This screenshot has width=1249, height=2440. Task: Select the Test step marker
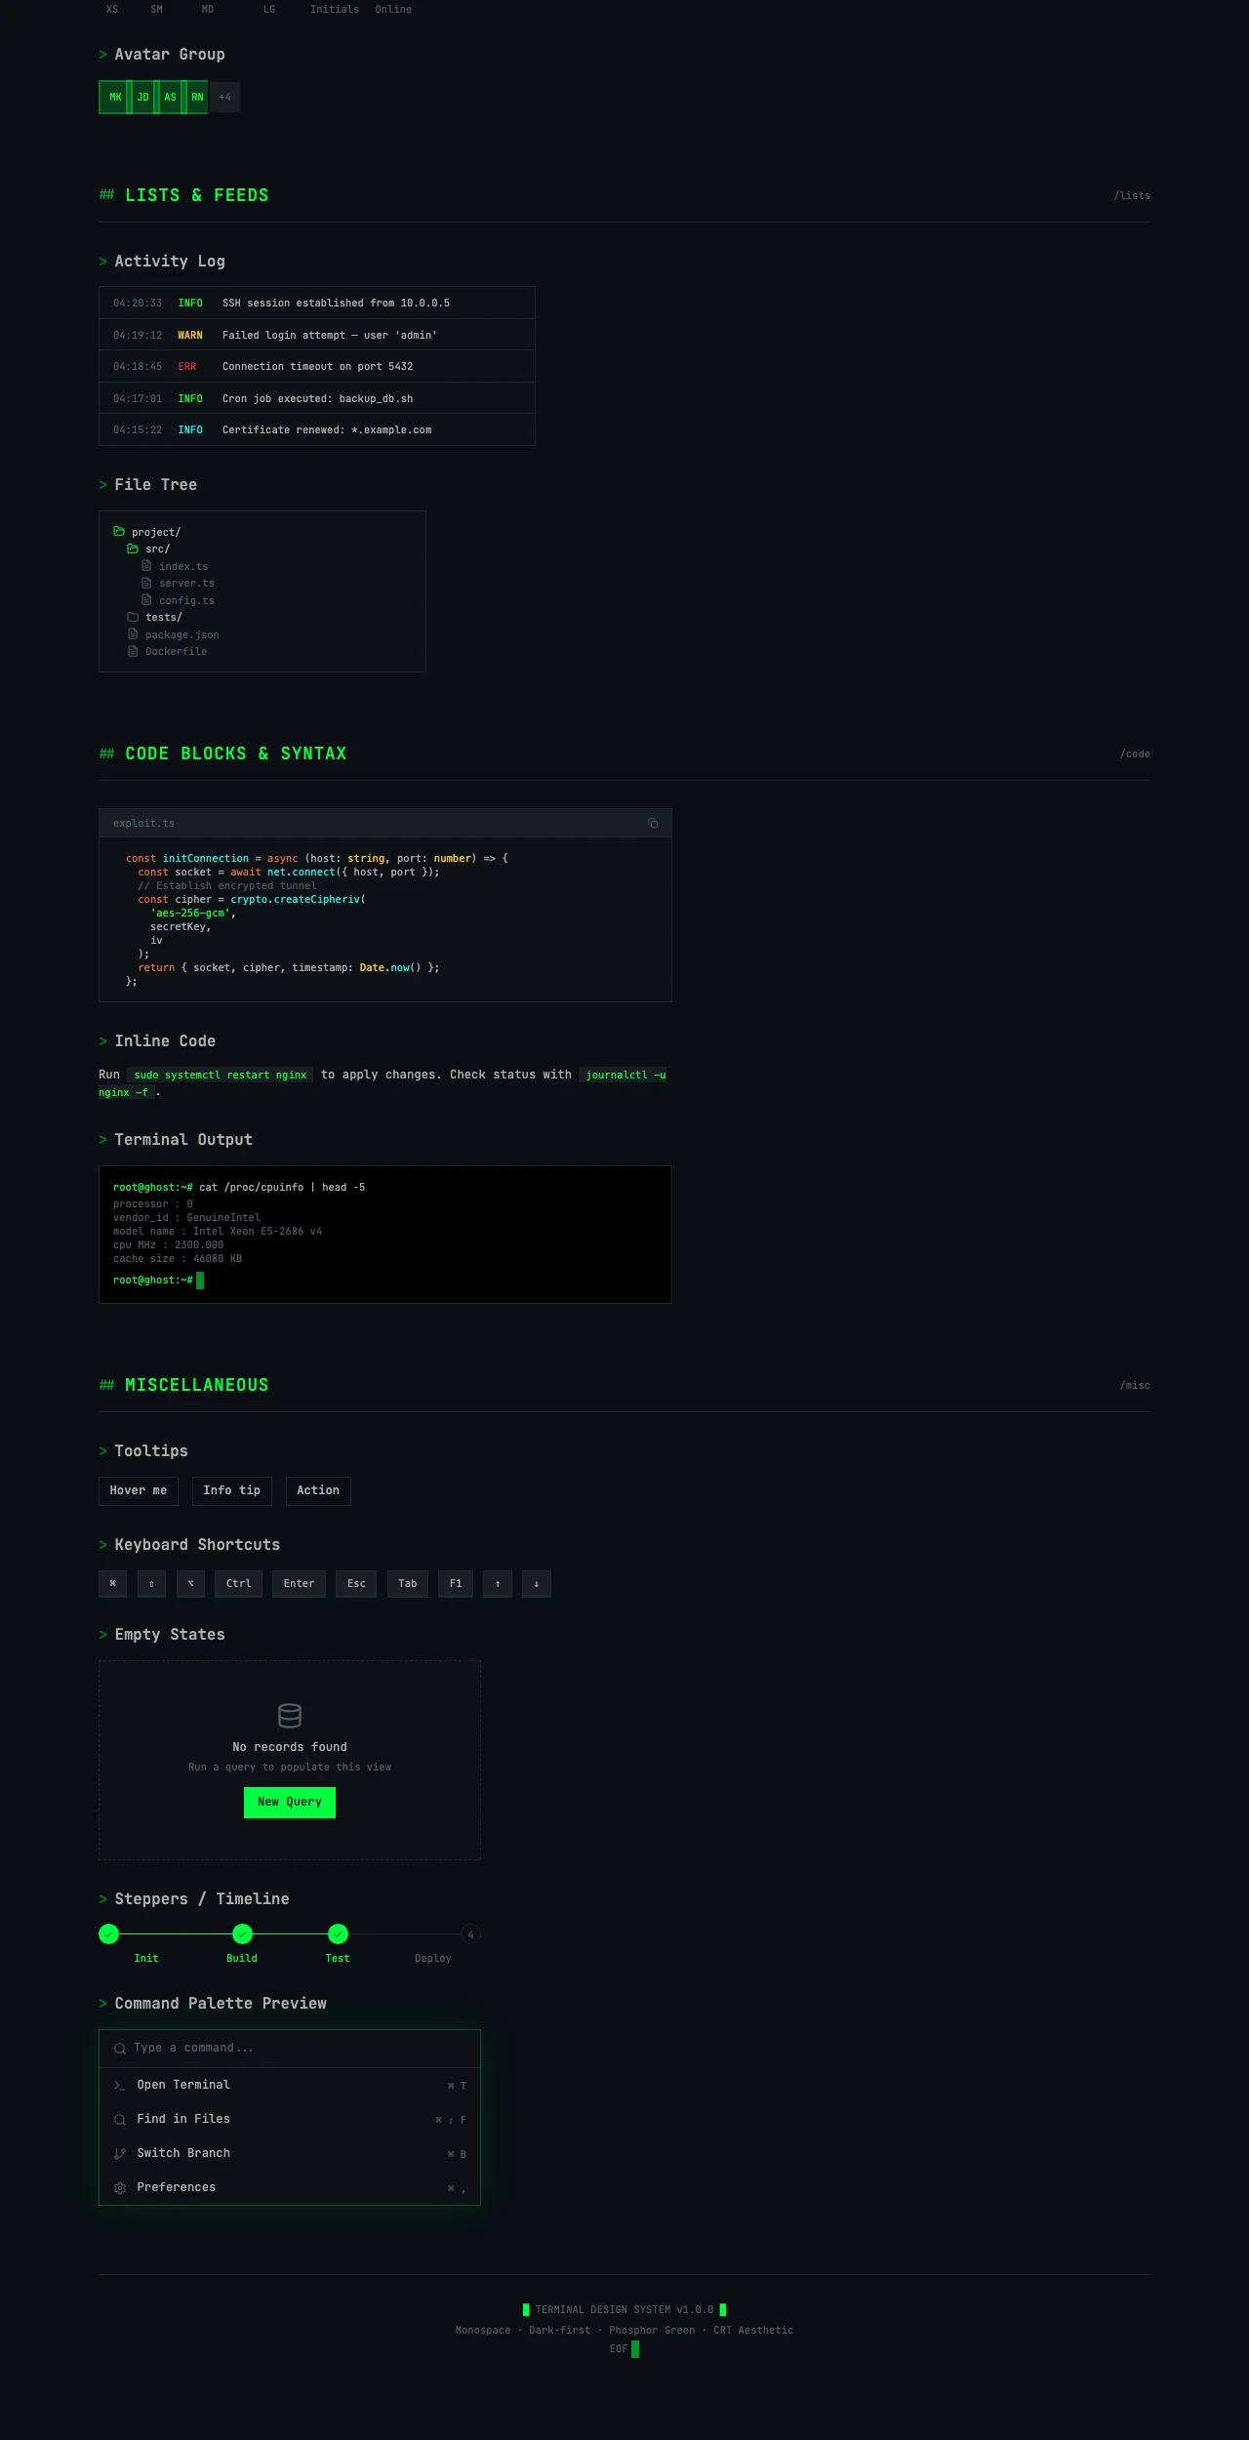(338, 1933)
